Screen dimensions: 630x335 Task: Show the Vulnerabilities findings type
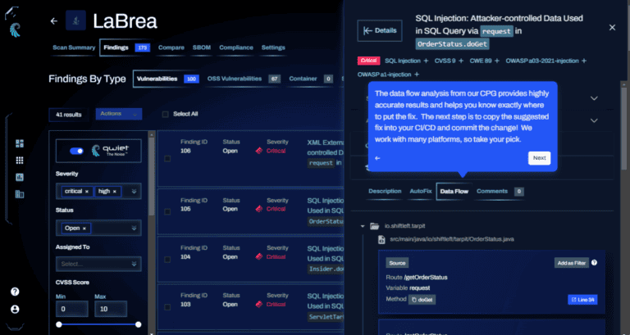(x=167, y=79)
